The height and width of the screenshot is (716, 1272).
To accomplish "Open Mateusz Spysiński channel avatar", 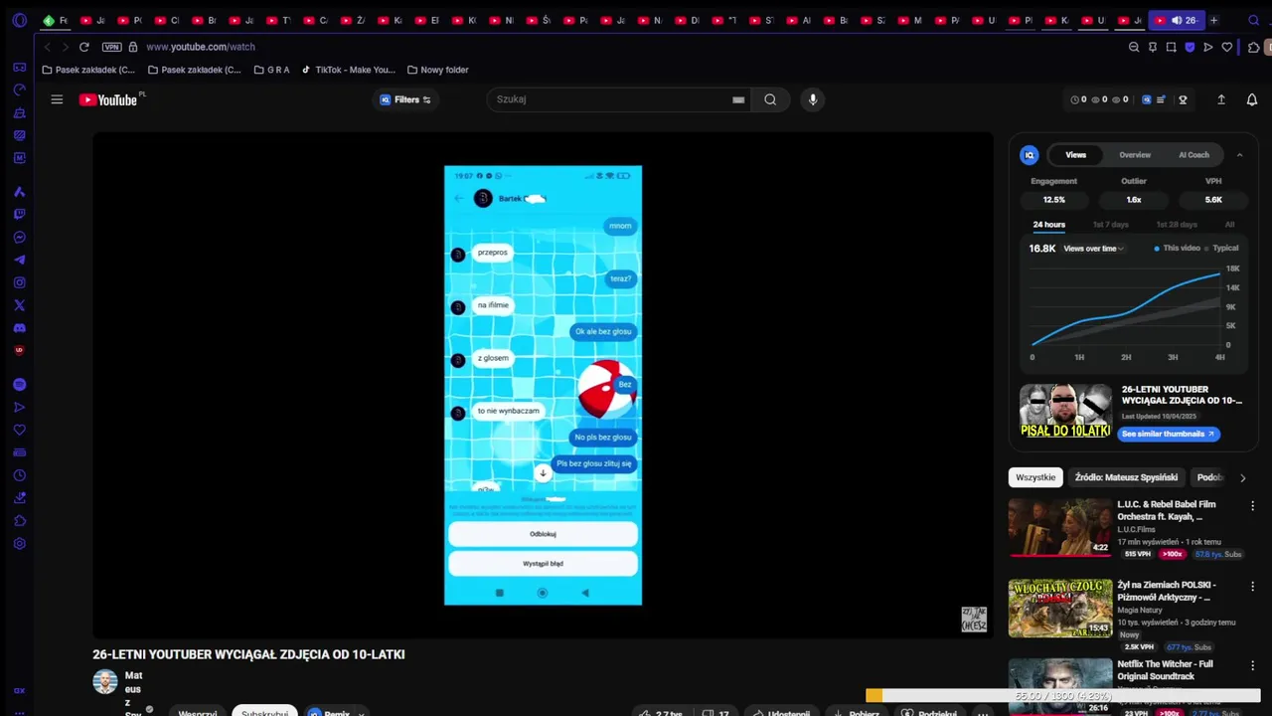I will pos(105,682).
